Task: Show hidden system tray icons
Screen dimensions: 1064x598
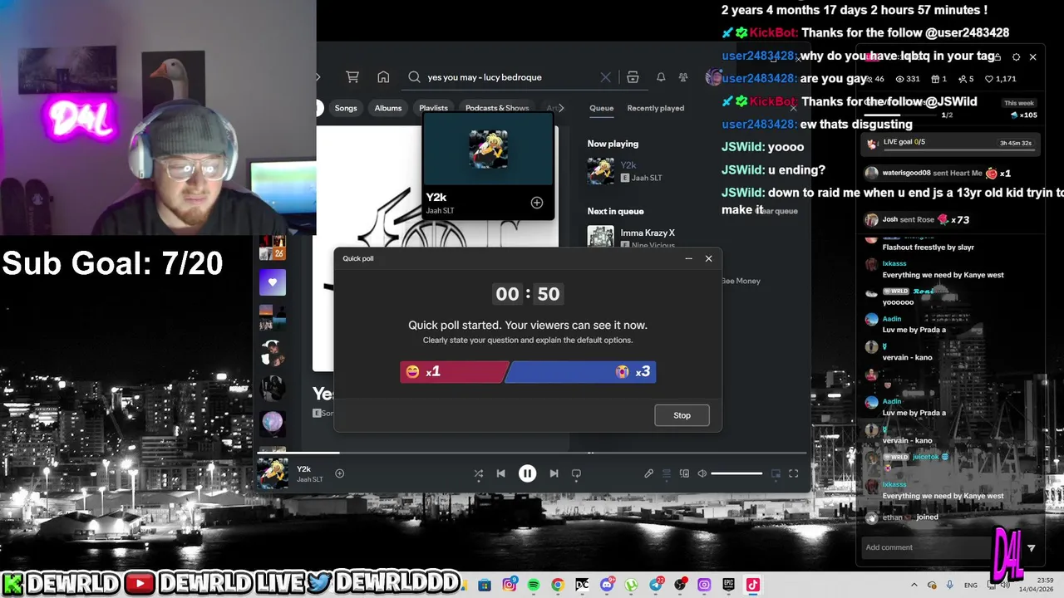Action: 914,586
